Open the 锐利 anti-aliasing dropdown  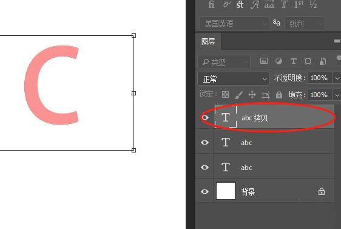tap(305, 24)
